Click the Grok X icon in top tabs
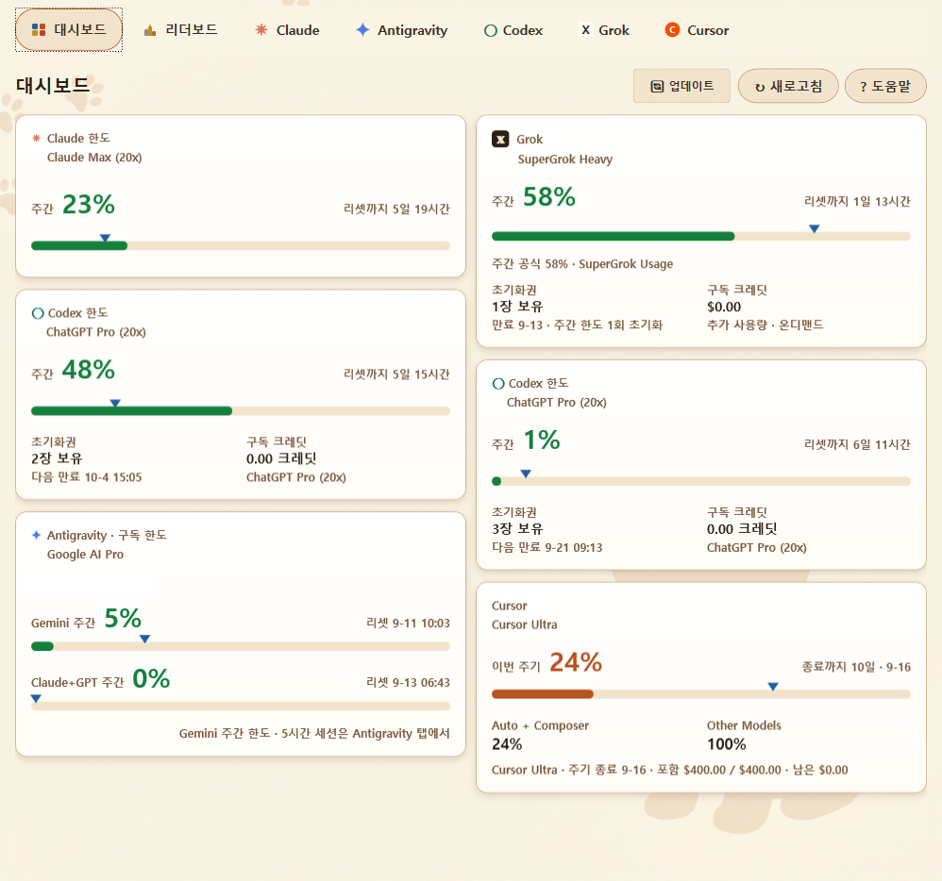The width and height of the screenshot is (942, 881). tap(586, 29)
